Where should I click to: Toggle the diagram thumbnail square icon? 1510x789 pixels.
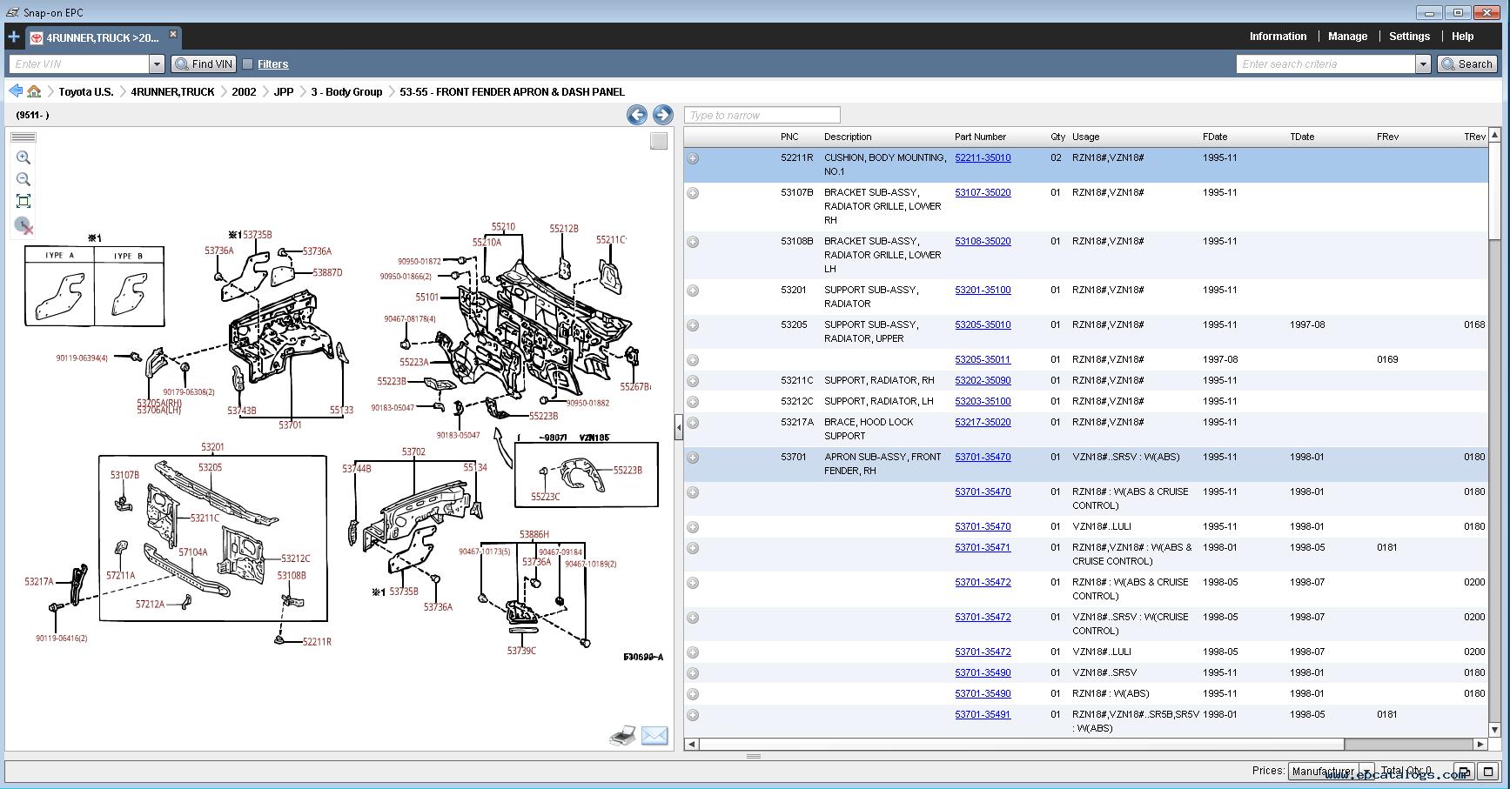point(659,141)
